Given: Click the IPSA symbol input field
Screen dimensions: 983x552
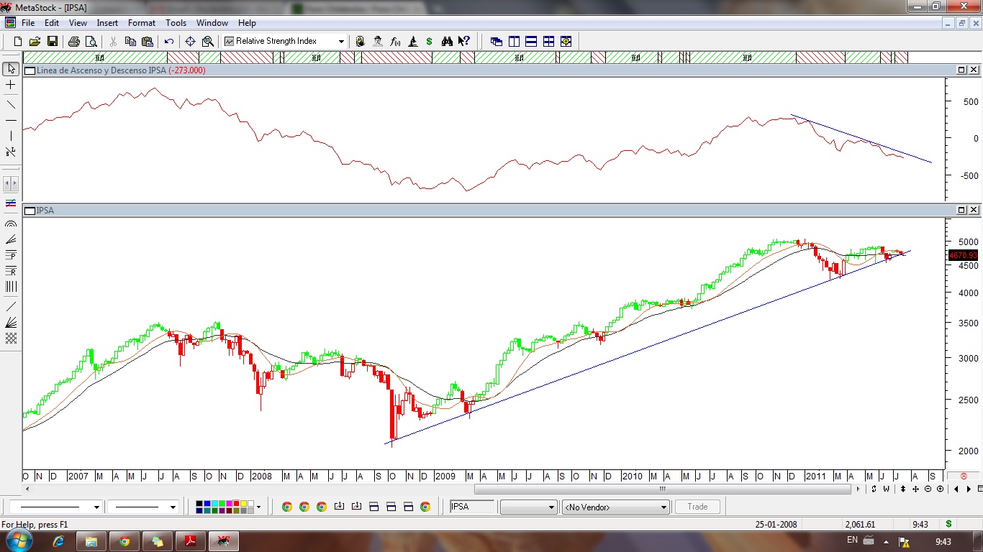Looking at the screenshot, I should [x=472, y=507].
